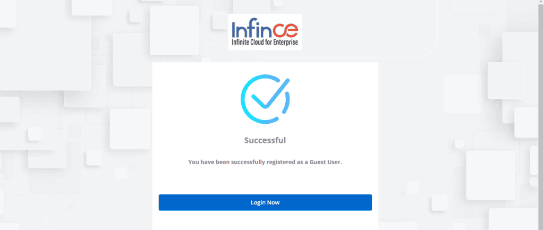Click the Login Now button
Image resolution: width=544 pixels, height=230 pixels.
click(x=265, y=202)
